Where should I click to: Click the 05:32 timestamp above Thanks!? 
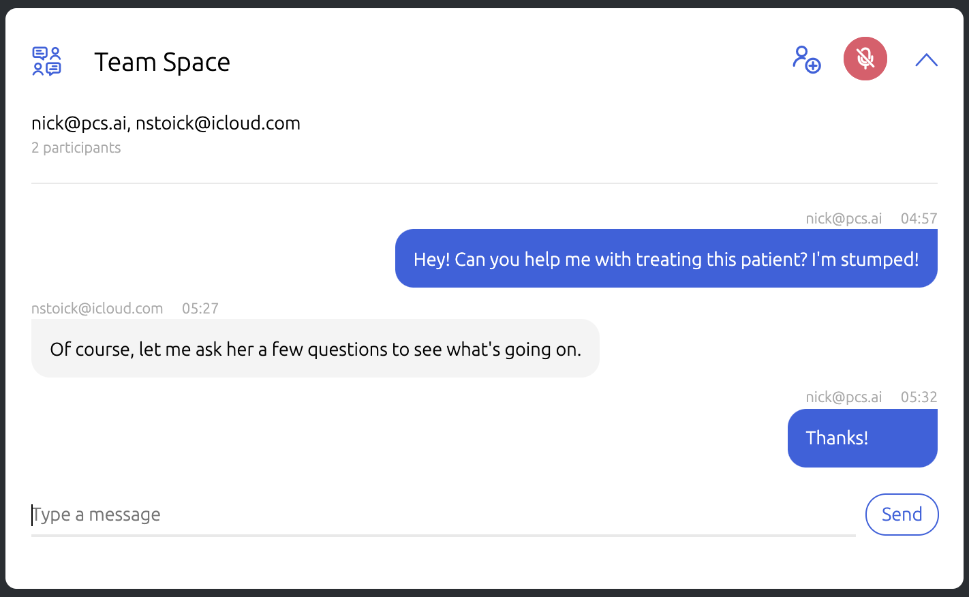[919, 397]
